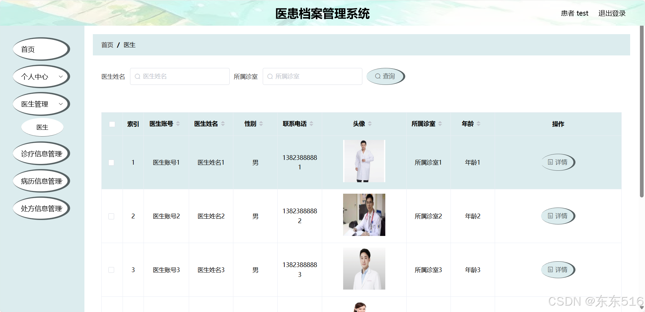Image resolution: width=645 pixels, height=312 pixels.
Task: Open the 首页 sidebar item
Action: point(41,49)
